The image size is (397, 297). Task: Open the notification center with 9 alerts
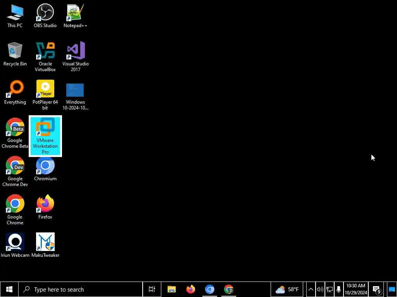click(376, 289)
